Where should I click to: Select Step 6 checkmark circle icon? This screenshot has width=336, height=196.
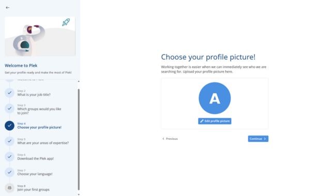point(9,157)
